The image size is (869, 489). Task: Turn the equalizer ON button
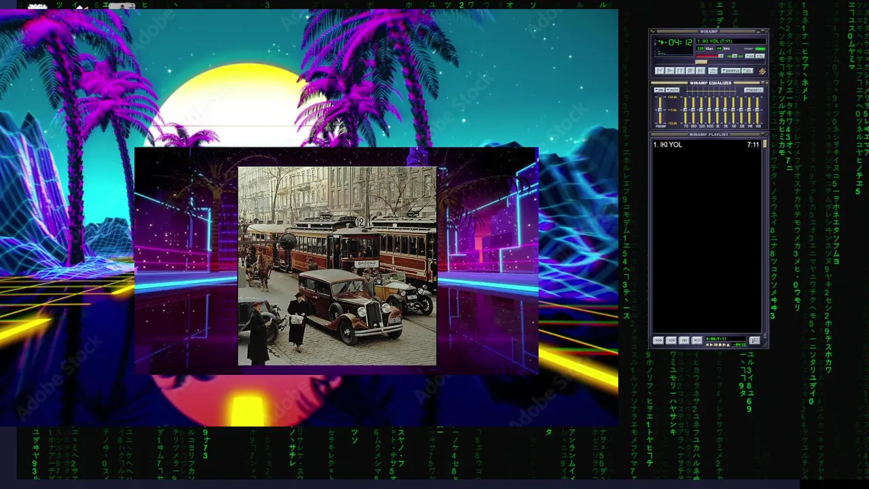(x=659, y=90)
